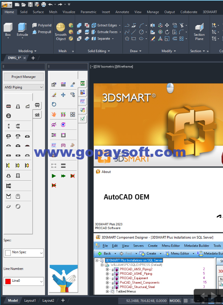Click the Project Manager button
This screenshot has width=223, height=305.
point(24,77)
